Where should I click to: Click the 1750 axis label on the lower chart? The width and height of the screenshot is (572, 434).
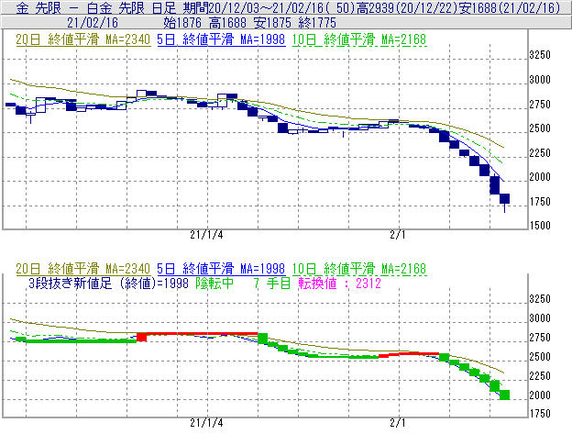(540, 414)
